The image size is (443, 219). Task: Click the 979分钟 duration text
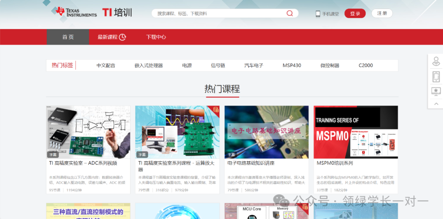[181, 190]
